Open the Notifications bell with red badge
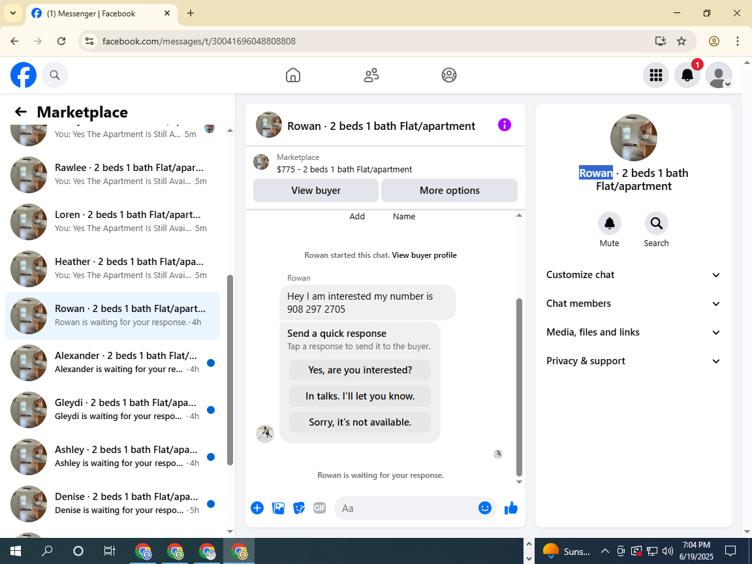Viewport: 752px width, 564px height. coord(687,75)
